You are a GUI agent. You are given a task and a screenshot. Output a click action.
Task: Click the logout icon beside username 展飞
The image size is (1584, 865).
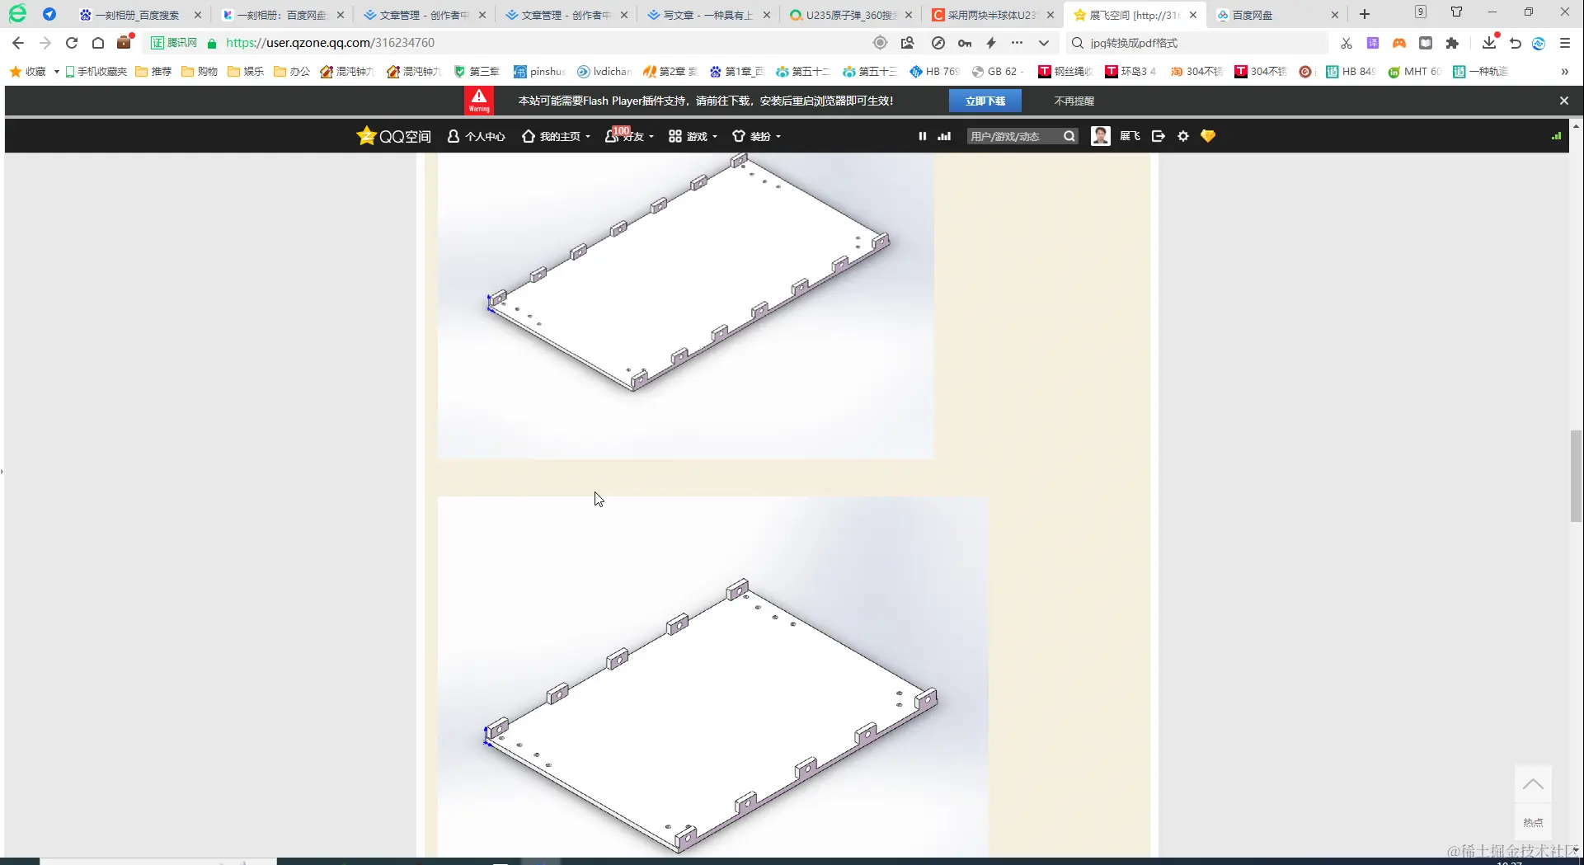click(1158, 135)
